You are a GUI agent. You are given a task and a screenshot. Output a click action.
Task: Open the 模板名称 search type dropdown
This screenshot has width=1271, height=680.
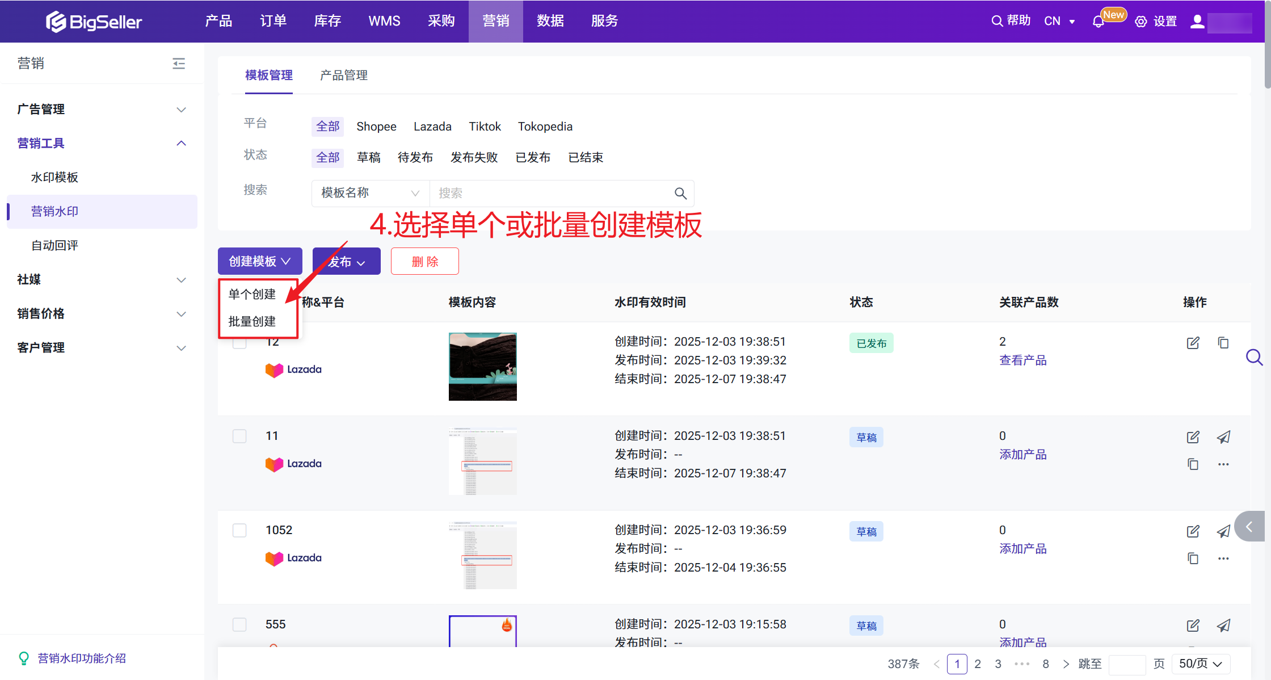[370, 194]
